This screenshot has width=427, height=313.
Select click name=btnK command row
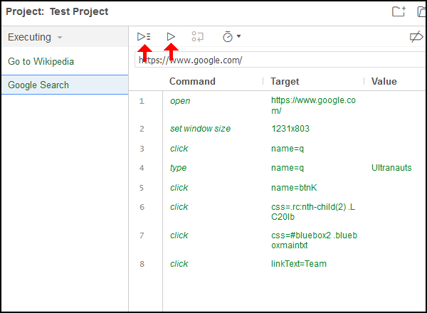278,188
